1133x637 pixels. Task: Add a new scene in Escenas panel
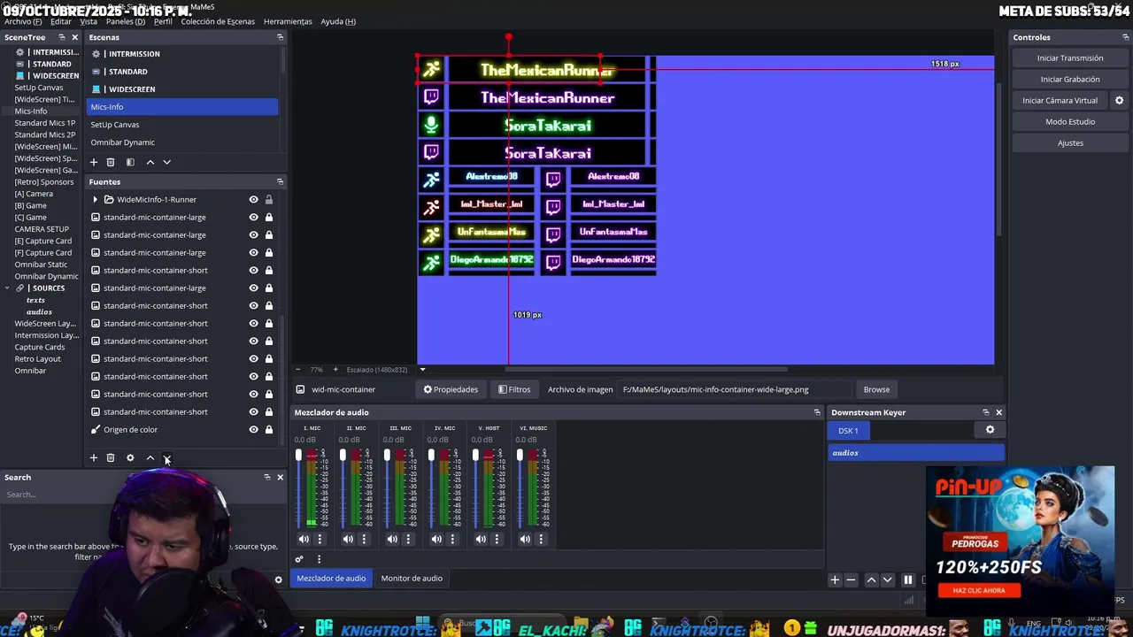(94, 162)
